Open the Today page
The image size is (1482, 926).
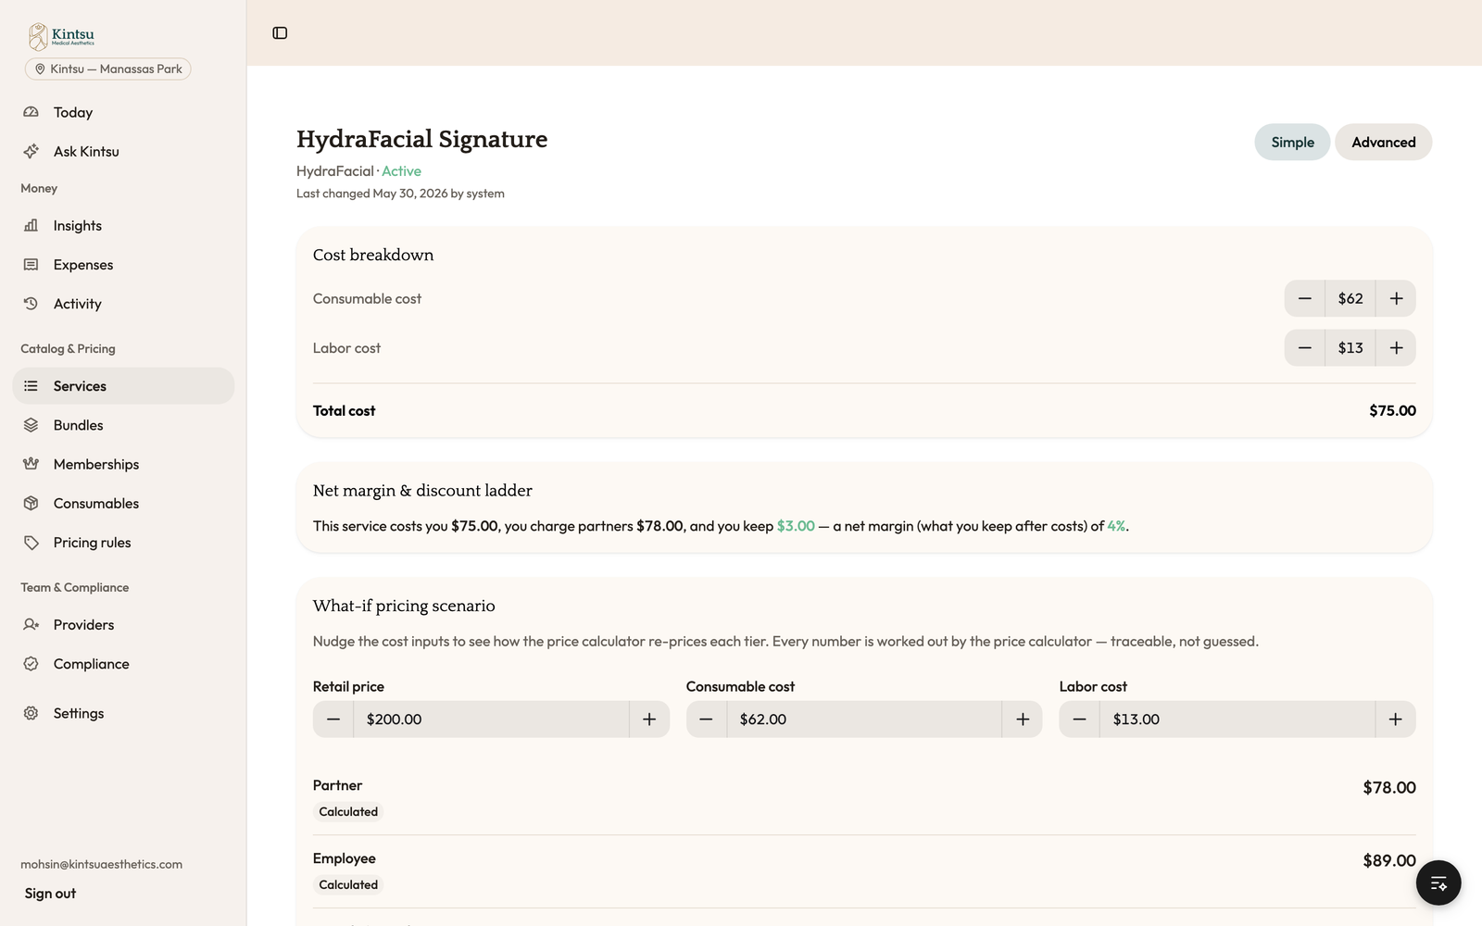pos(123,112)
